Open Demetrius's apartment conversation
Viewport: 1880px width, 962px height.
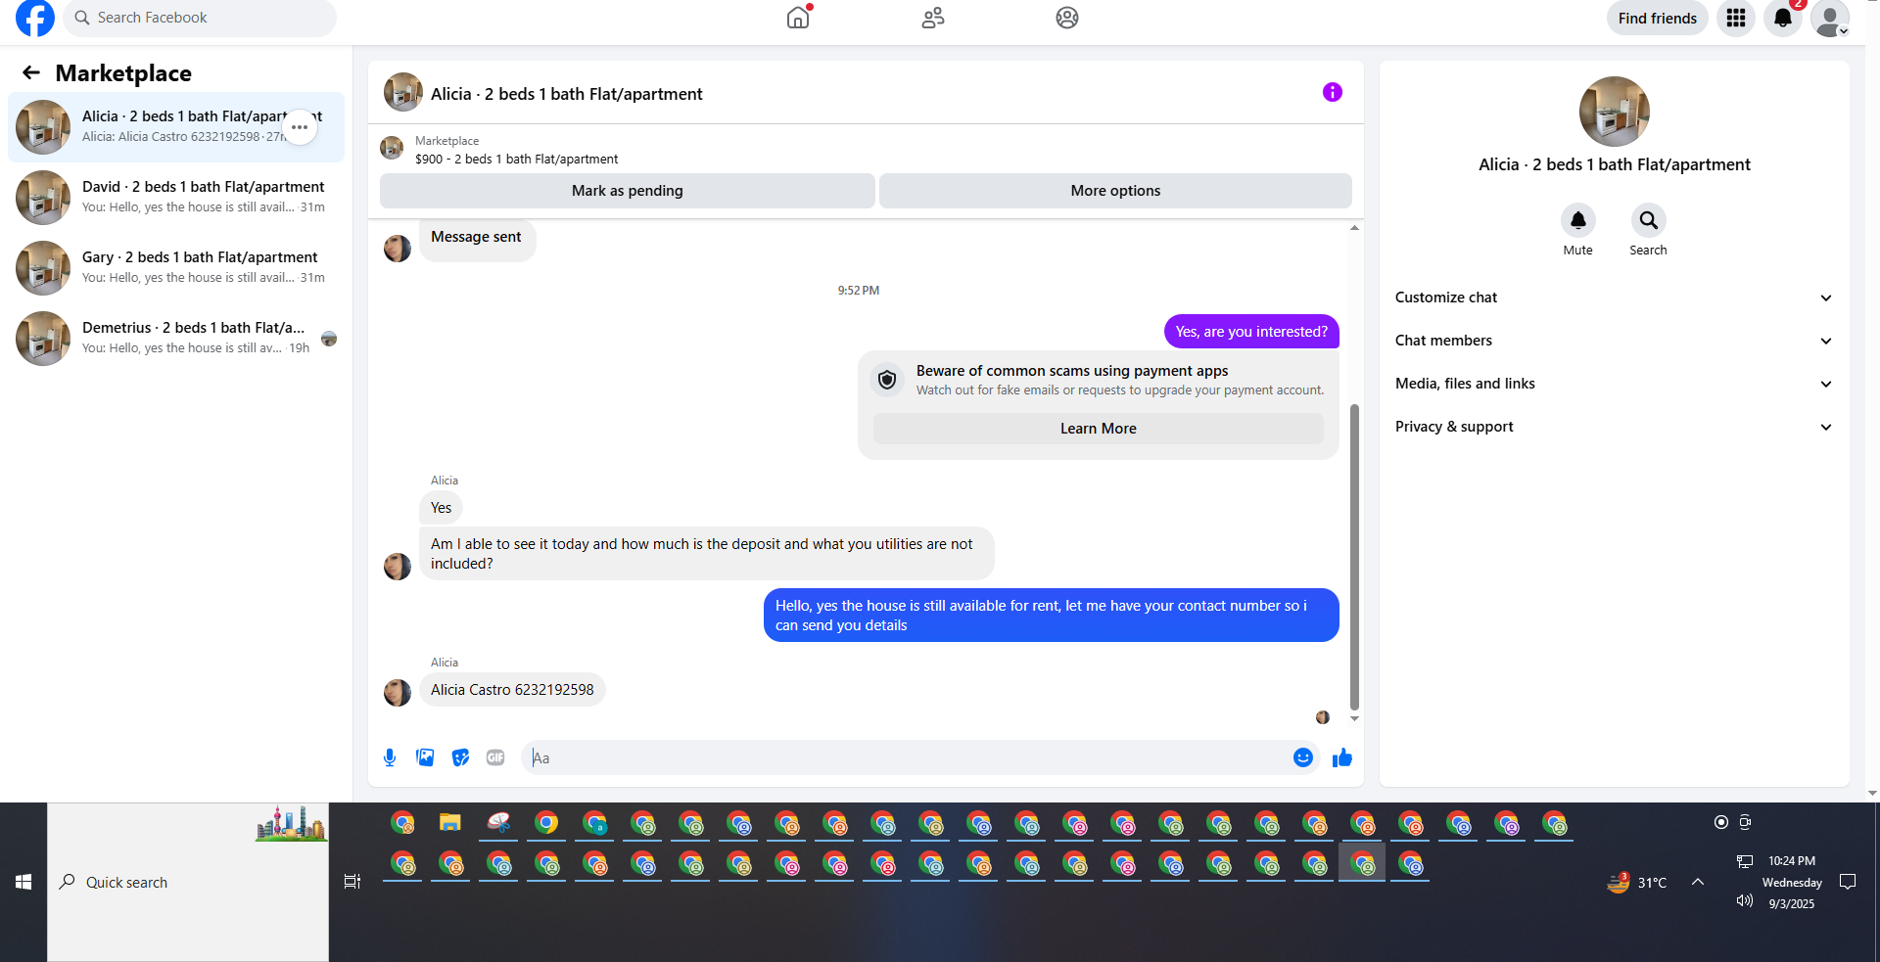coord(176,339)
